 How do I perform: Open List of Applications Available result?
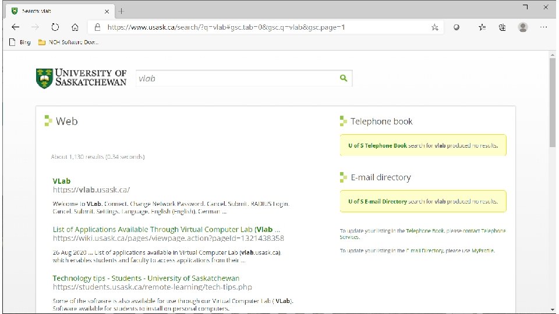click(166, 230)
